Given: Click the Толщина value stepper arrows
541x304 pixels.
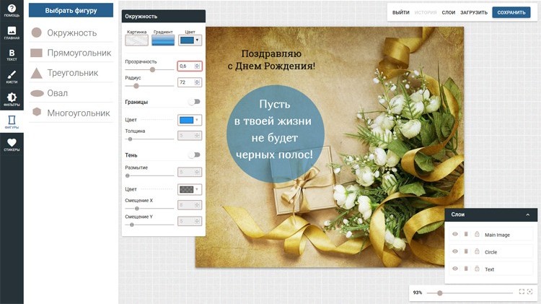Looking at the screenshot, I should point(197,136).
